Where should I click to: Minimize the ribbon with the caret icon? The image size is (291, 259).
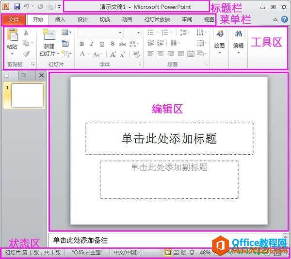click(275, 19)
